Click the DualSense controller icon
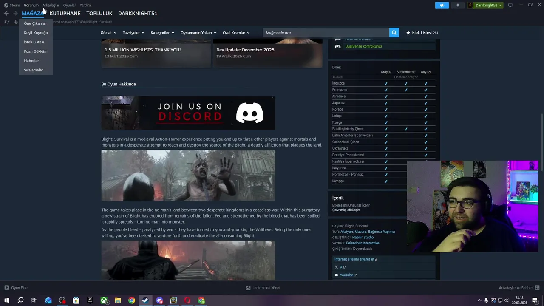 coord(337,46)
